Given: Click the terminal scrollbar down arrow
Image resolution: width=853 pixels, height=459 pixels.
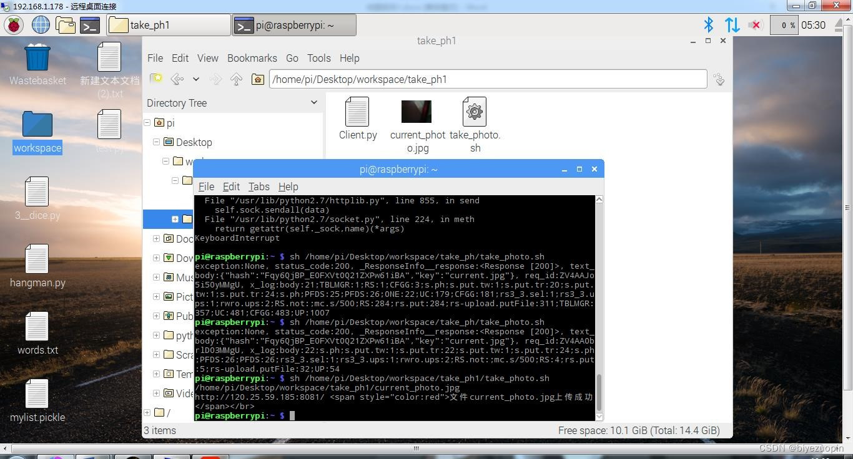Looking at the screenshot, I should click(599, 416).
